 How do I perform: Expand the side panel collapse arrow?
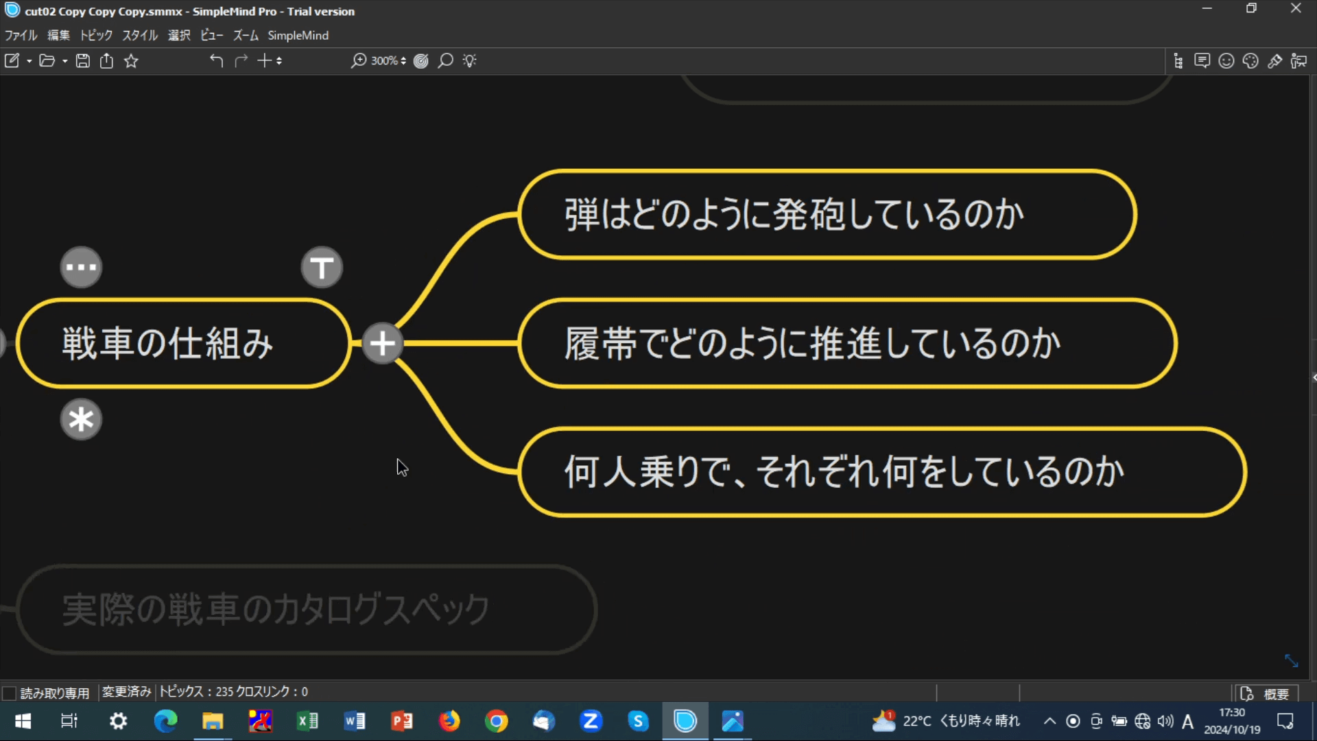coord(1314,377)
